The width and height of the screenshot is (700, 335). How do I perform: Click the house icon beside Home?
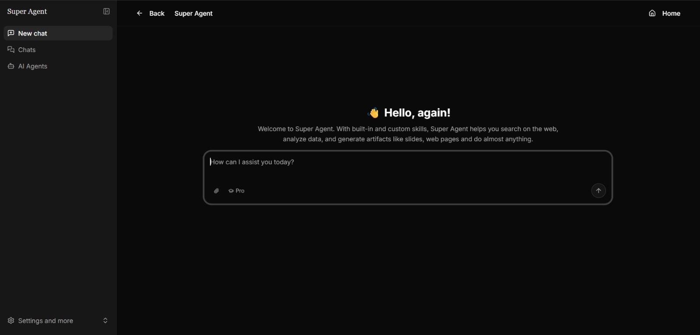click(652, 13)
